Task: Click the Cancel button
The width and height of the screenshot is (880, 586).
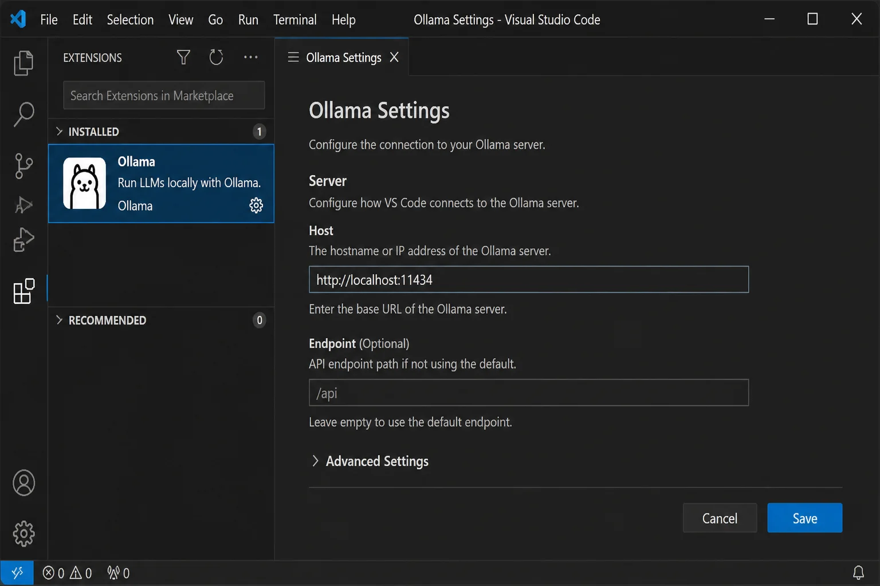Action: tap(720, 518)
